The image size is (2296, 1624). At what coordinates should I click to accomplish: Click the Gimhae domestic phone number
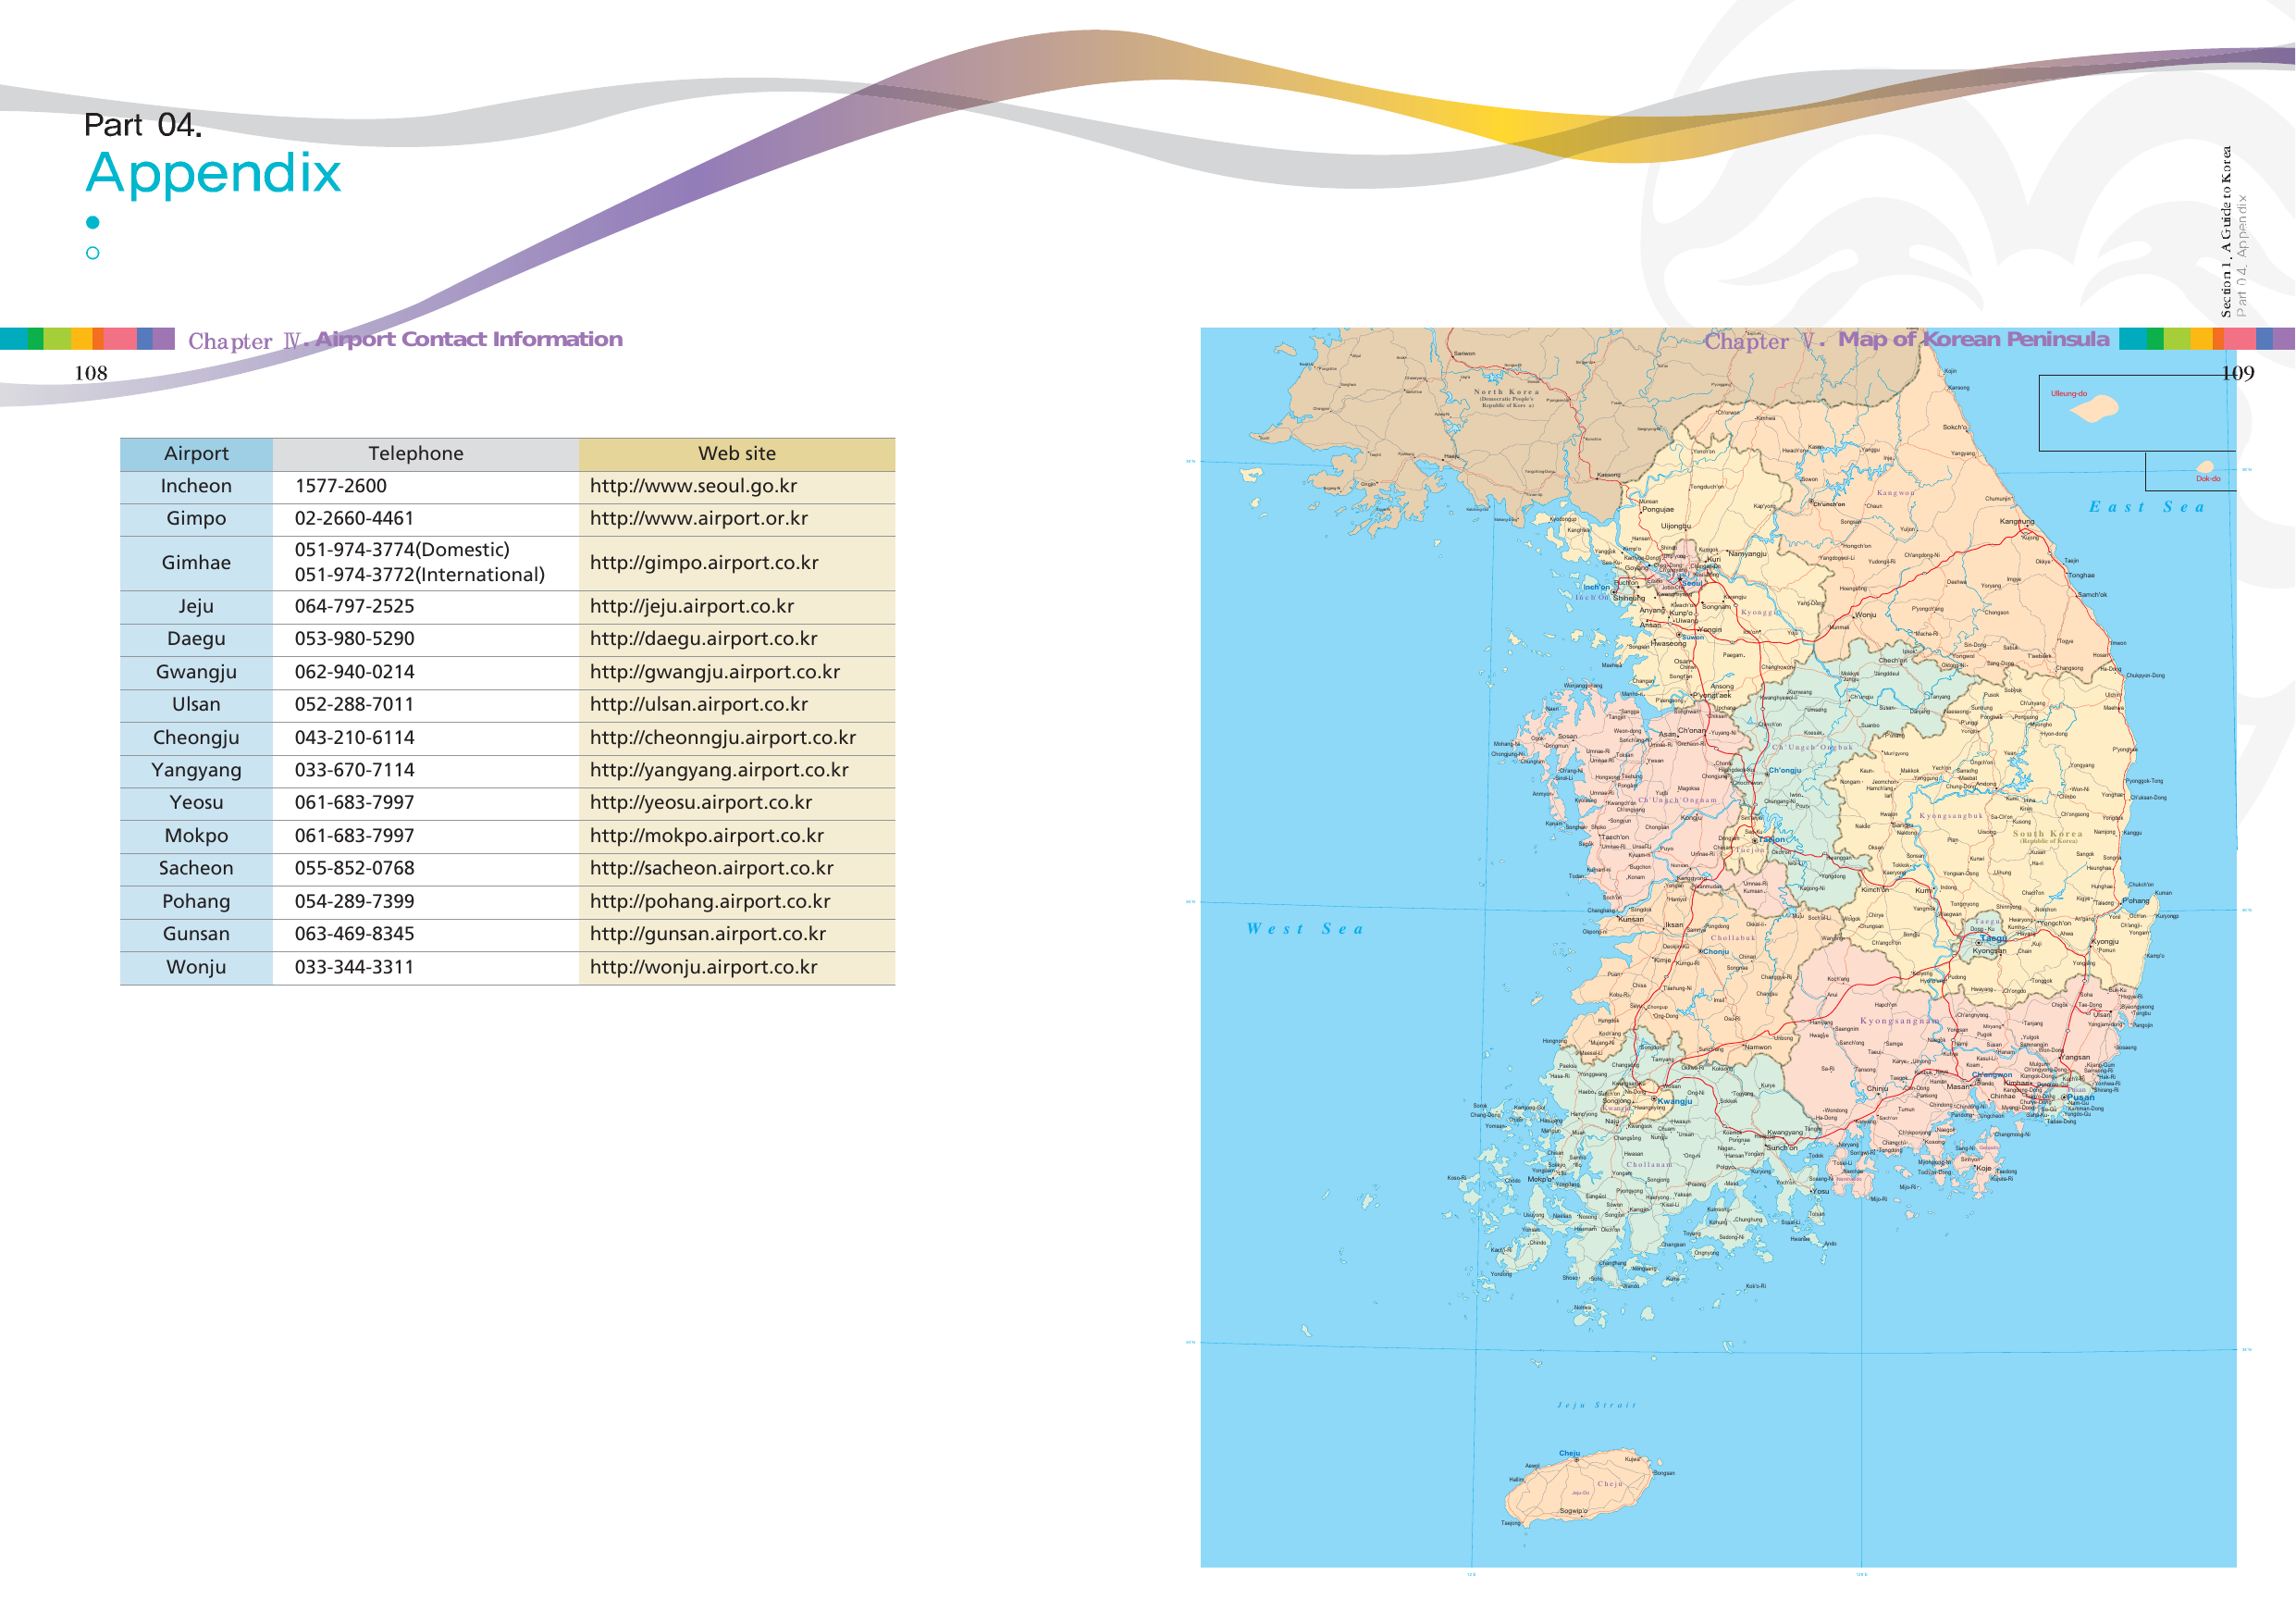point(402,551)
